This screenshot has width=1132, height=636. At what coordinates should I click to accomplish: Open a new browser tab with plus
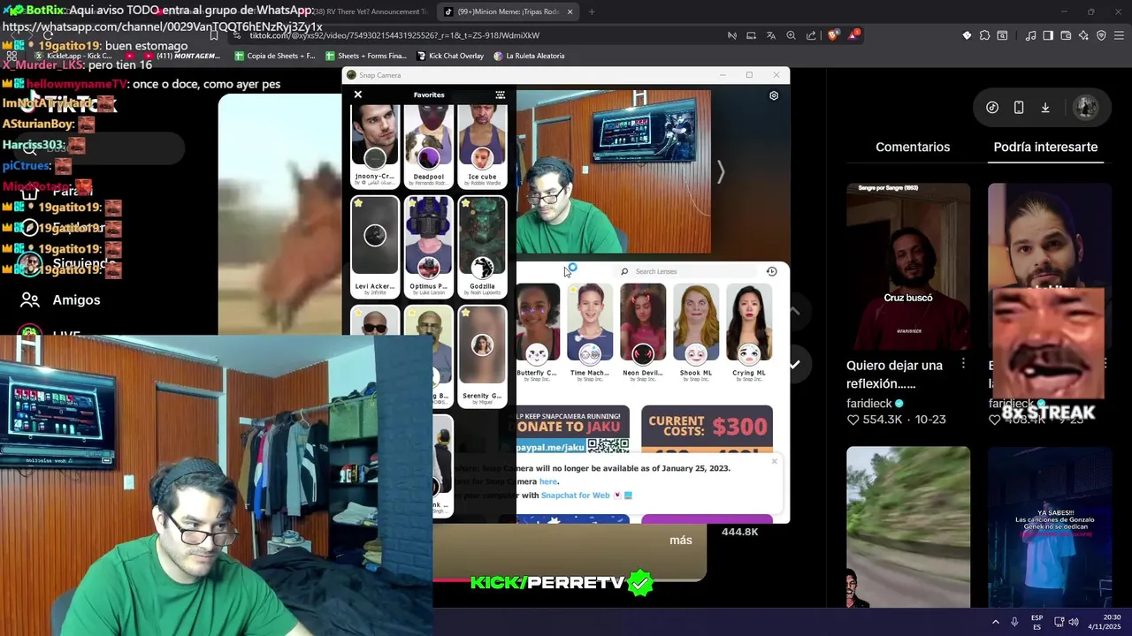[x=591, y=11]
